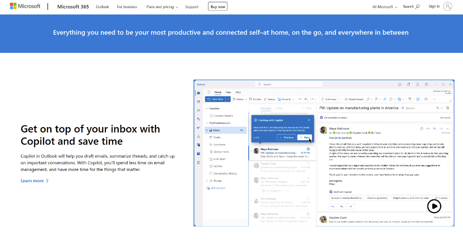
Task: Open the Support nav link
Action: [192, 7]
